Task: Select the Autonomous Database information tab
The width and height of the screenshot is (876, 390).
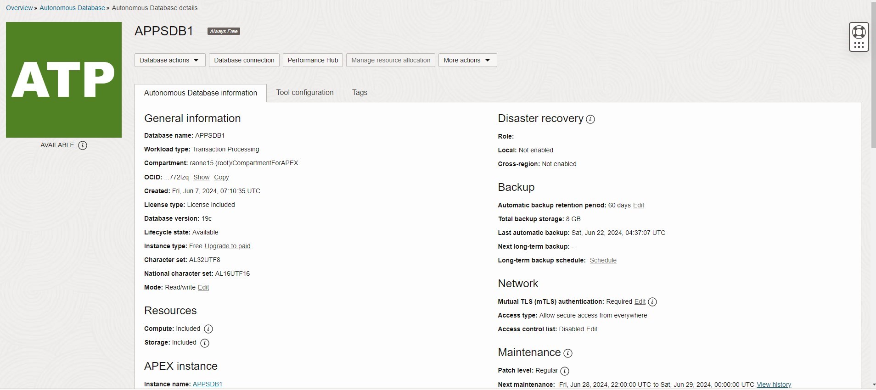Action: click(201, 93)
